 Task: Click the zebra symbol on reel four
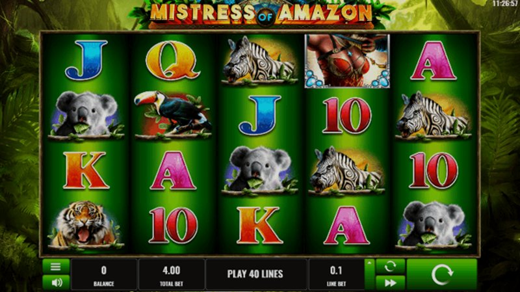coord(346,170)
